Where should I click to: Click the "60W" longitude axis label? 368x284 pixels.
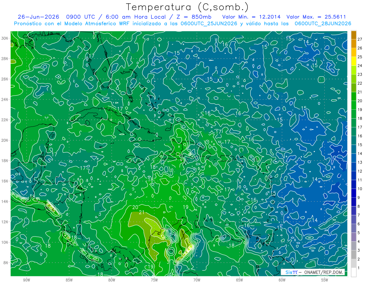tap(282, 280)
